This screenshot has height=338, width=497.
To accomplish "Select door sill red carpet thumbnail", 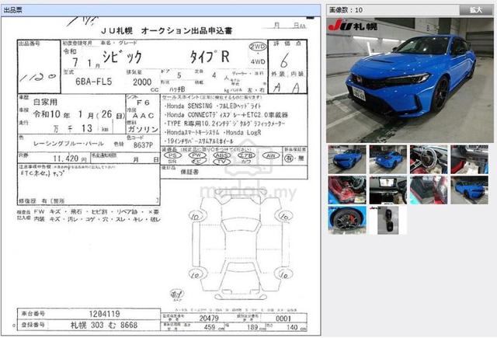I will click(x=469, y=159).
